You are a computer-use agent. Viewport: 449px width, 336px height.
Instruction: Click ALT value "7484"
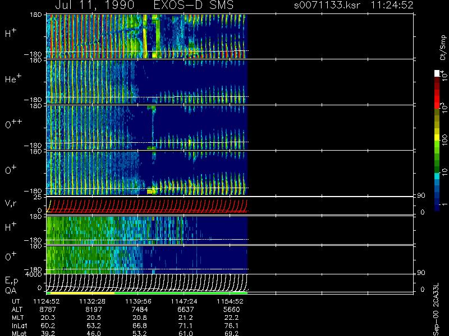click(x=139, y=310)
